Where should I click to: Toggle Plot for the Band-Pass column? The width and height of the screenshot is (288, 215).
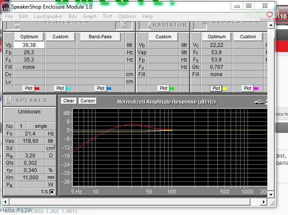pyautogui.click(x=100, y=88)
